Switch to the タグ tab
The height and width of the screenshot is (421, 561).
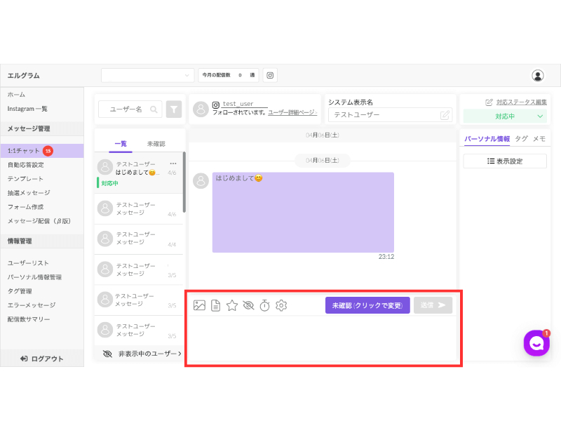[x=521, y=138]
